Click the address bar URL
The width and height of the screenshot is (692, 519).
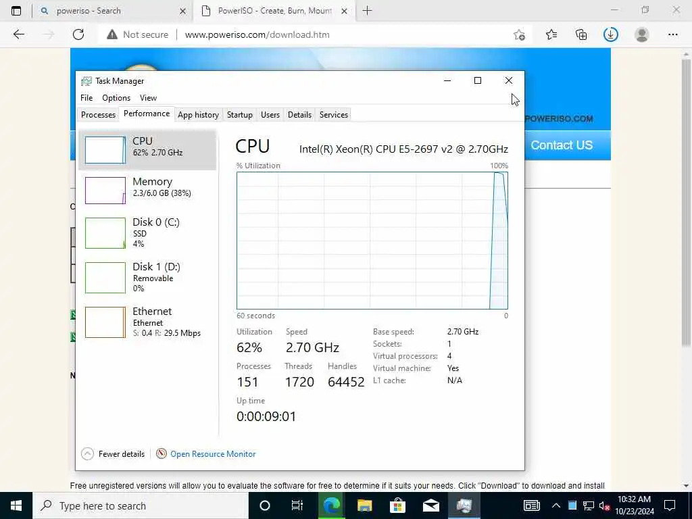point(257,35)
